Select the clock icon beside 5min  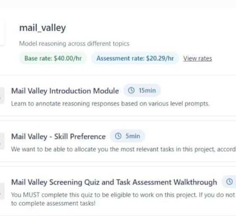(118, 136)
